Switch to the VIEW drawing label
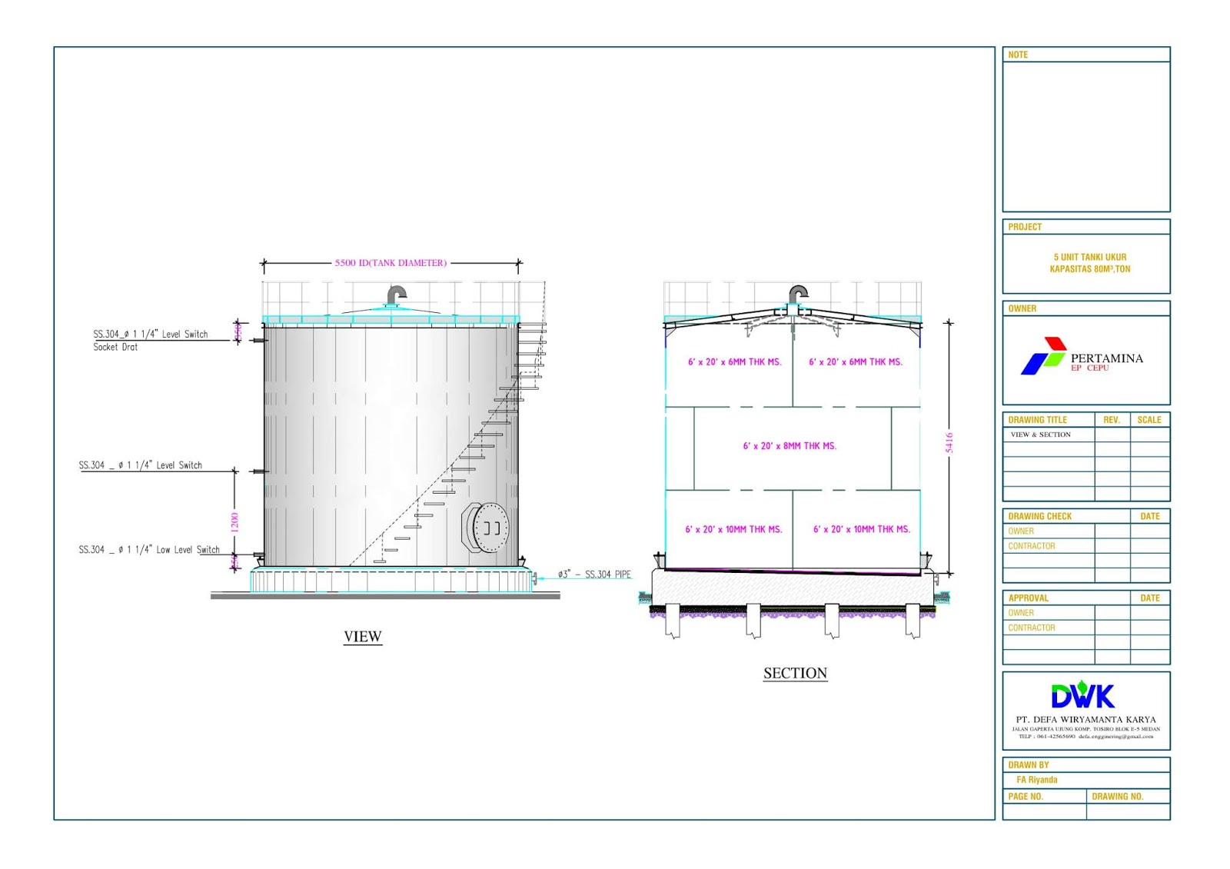 pyautogui.click(x=364, y=638)
